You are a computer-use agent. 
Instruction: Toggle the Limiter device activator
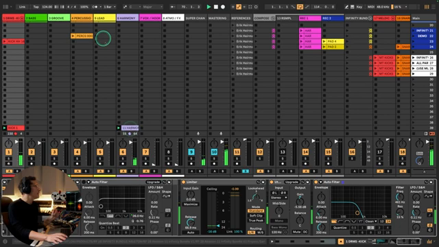[x=184, y=182]
